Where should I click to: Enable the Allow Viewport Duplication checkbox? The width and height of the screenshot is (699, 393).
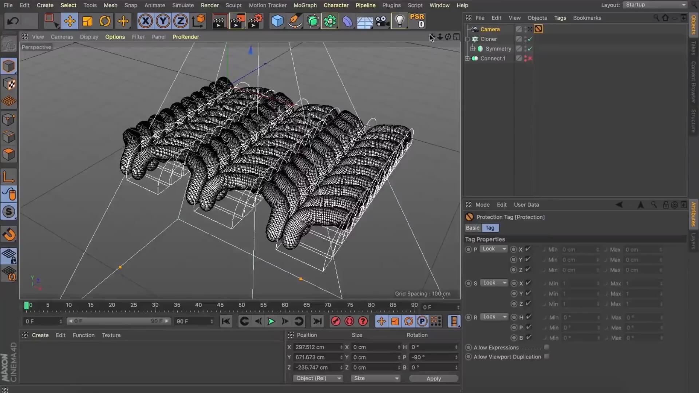(x=546, y=357)
